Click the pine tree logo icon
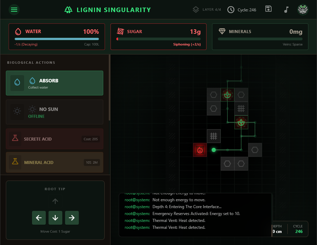The width and height of the screenshot is (317, 245). (x=68, y=10)
